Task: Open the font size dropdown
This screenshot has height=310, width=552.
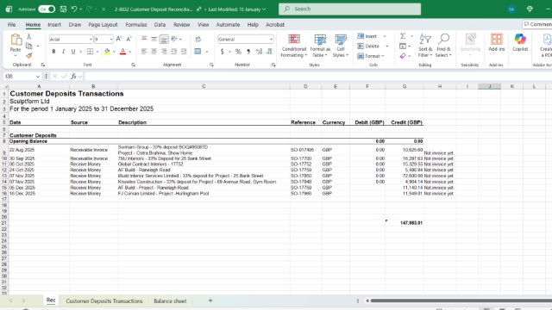Action: [x=111, y=40]
